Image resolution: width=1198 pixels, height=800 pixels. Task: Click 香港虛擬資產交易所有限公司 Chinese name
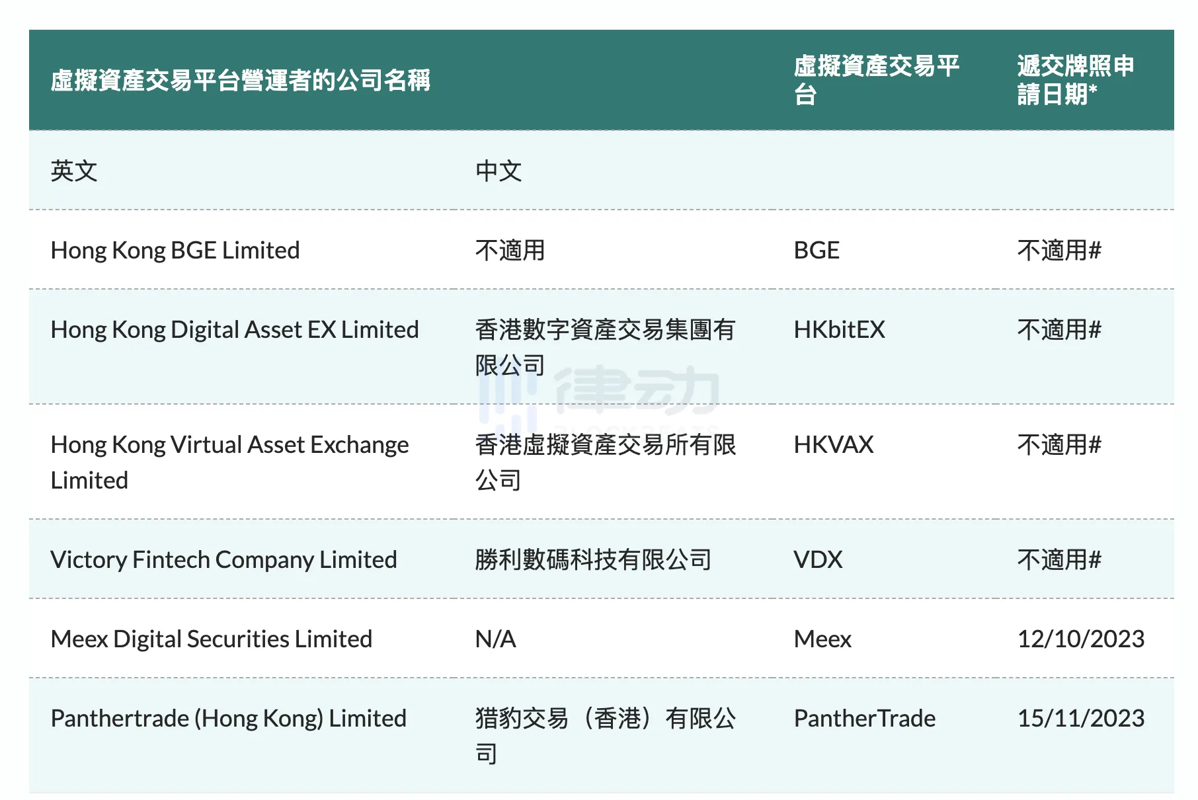tap(605, 462)
